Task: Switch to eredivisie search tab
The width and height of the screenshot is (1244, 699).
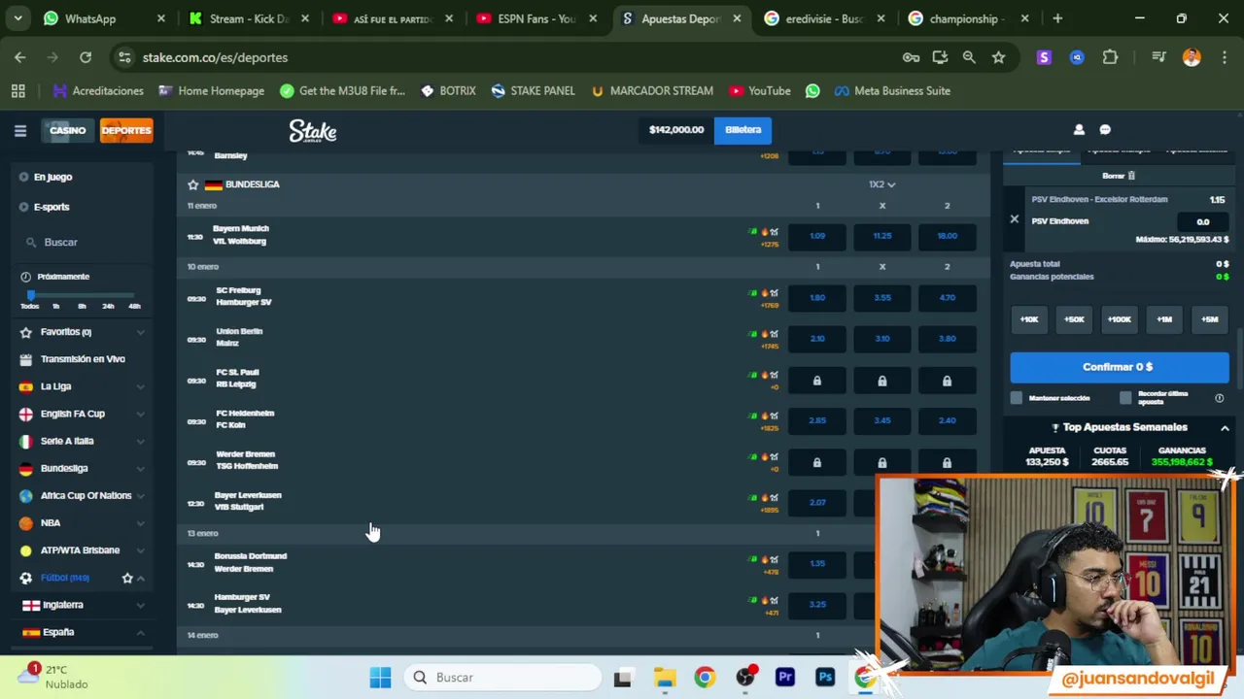Action: [825, 18]
